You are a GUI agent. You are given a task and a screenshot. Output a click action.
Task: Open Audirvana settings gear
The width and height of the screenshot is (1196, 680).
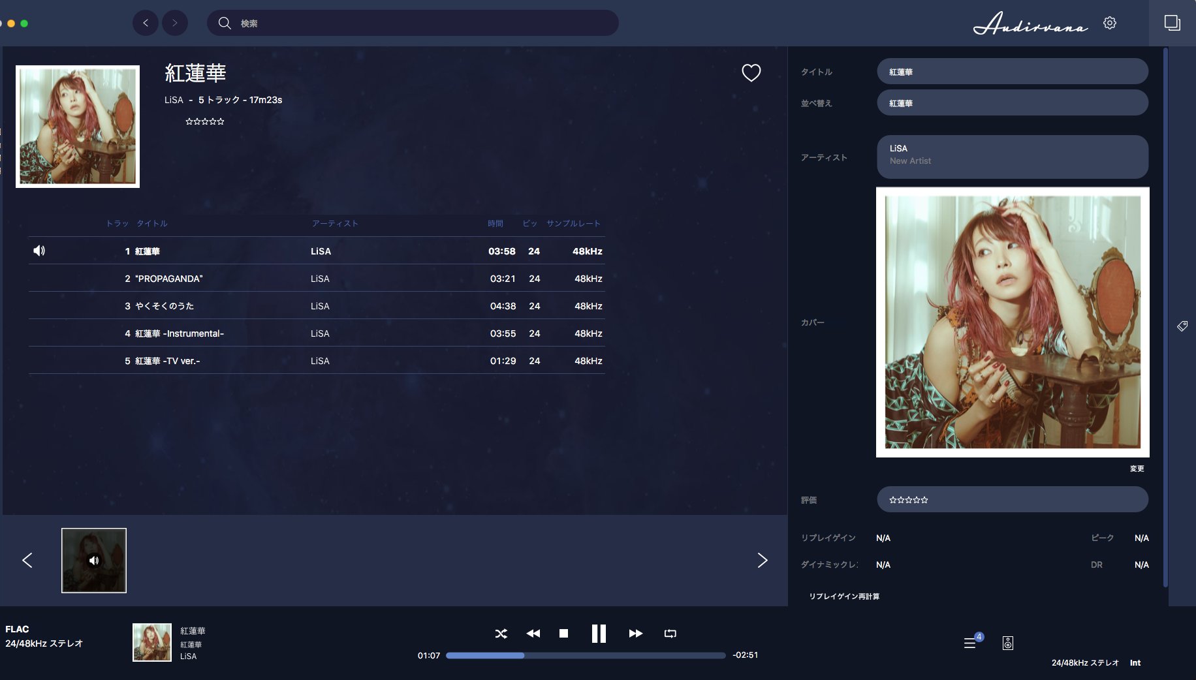click(1110, 23)
